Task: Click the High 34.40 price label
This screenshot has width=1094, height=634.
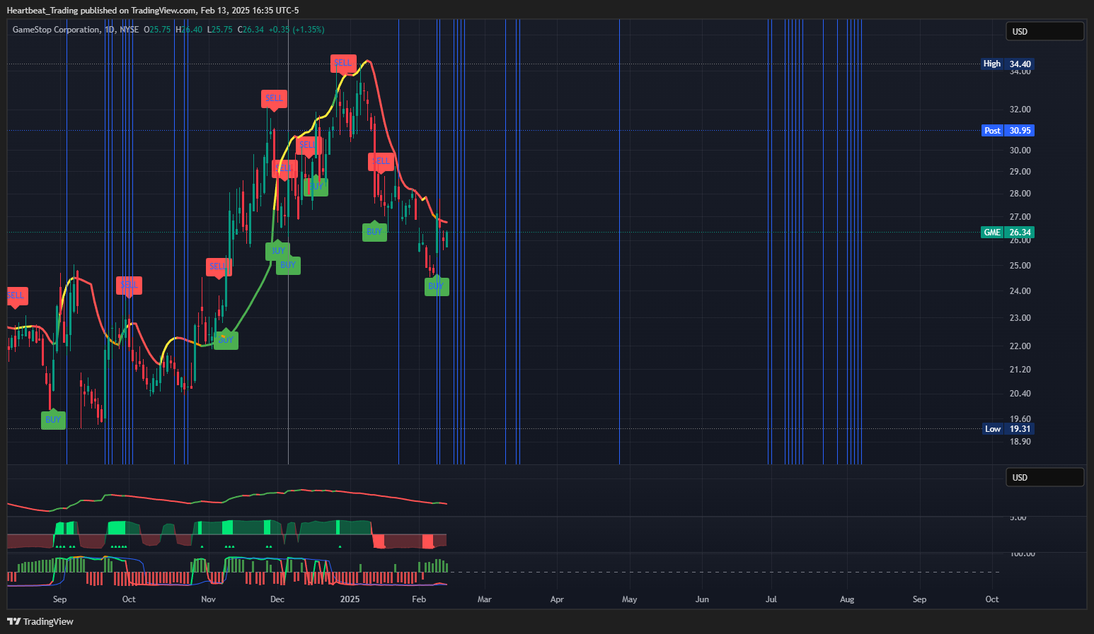Action: pos(1008,64)
